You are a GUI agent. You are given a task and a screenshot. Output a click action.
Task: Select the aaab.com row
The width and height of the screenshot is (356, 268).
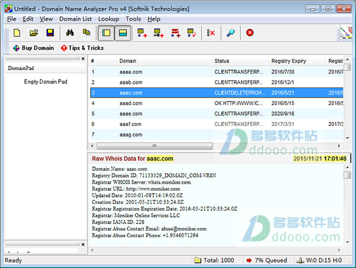coord(217,82)
